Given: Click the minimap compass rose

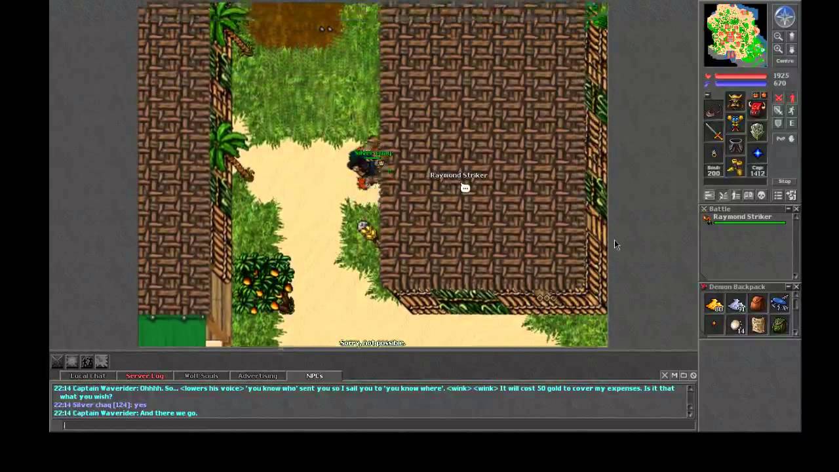Looking at the screenshot, I should (785, 16).
